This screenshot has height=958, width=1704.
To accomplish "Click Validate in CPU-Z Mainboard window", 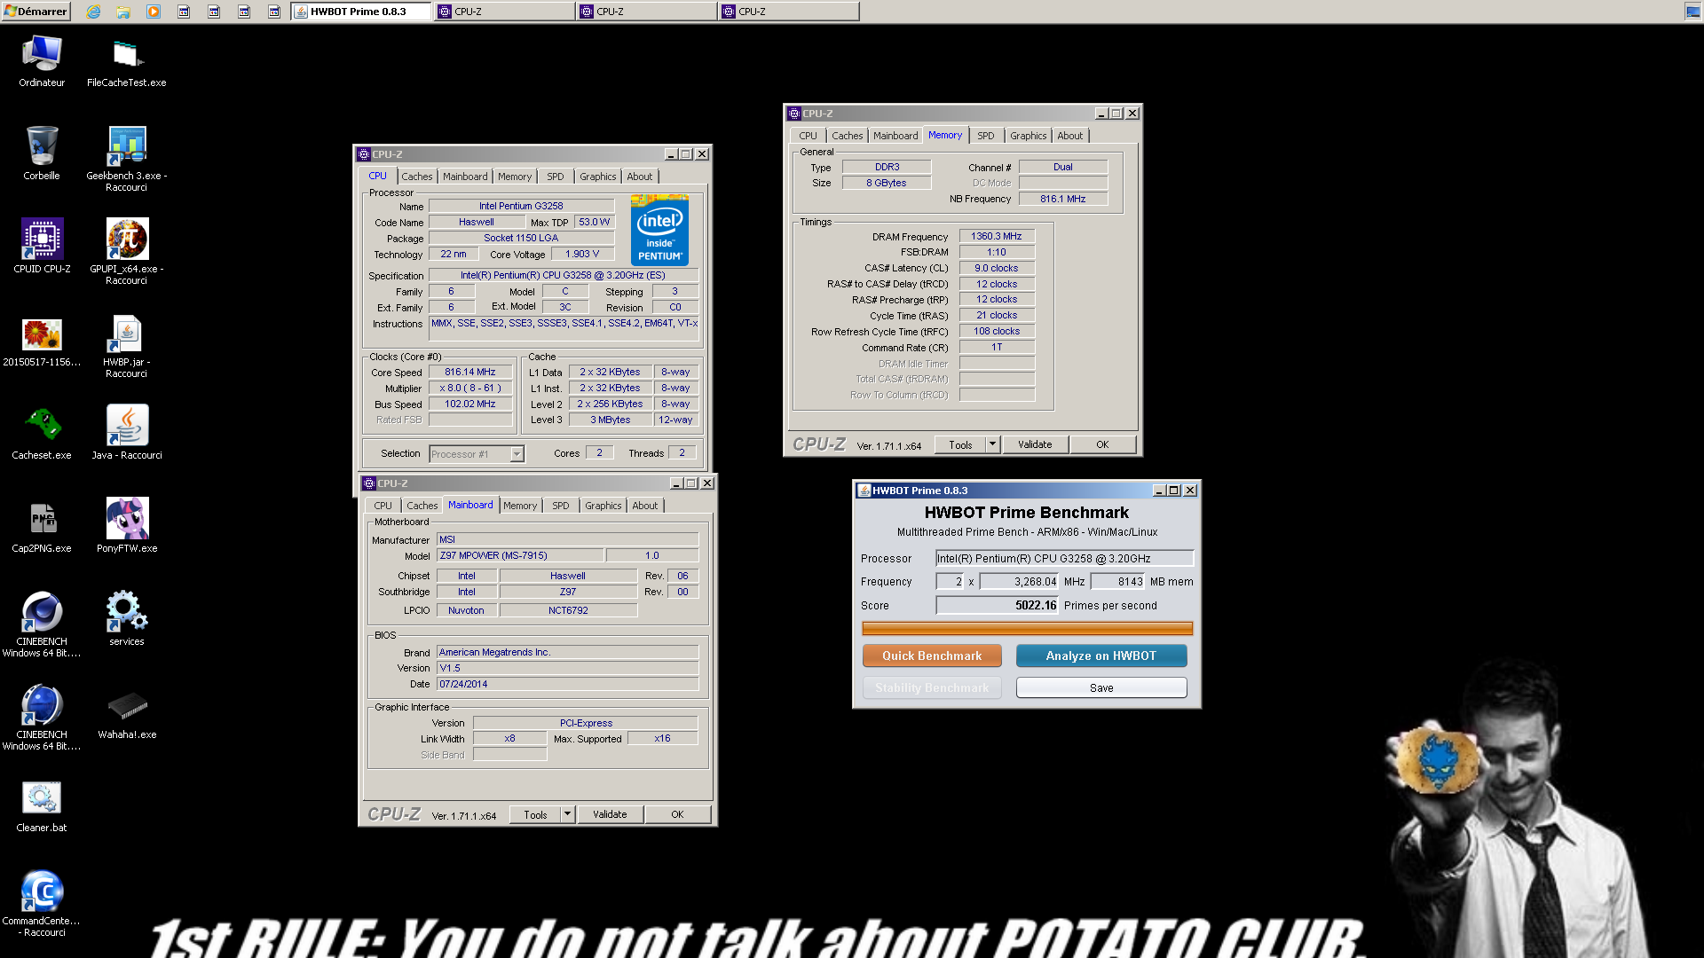I will pyautogui.click(x=610, y=814).
